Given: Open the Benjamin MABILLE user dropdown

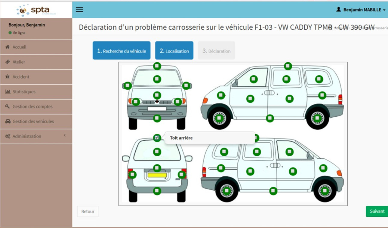Looking at the screenshot, I should pyautogui.click(x=361, y=10).
